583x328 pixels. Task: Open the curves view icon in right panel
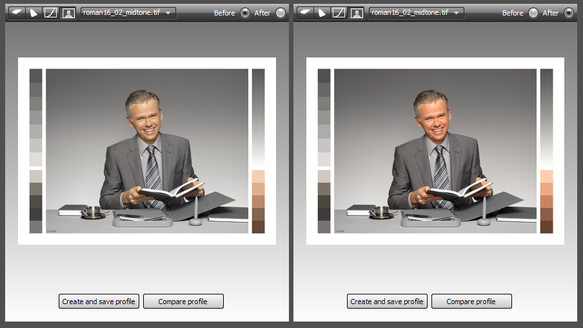tap(339, 13)
